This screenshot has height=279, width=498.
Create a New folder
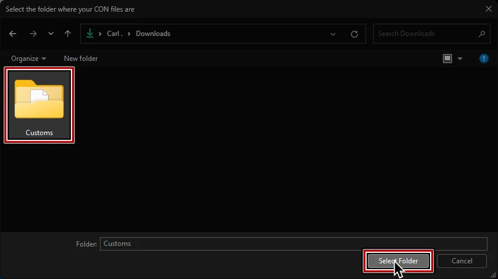[81, 59]
